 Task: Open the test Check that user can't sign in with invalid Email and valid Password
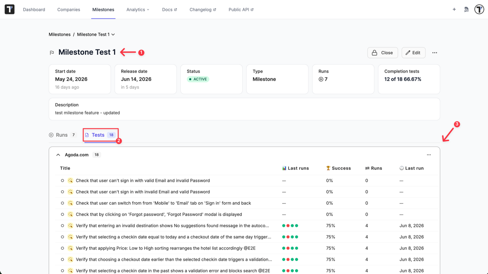(x=143, y=192)
